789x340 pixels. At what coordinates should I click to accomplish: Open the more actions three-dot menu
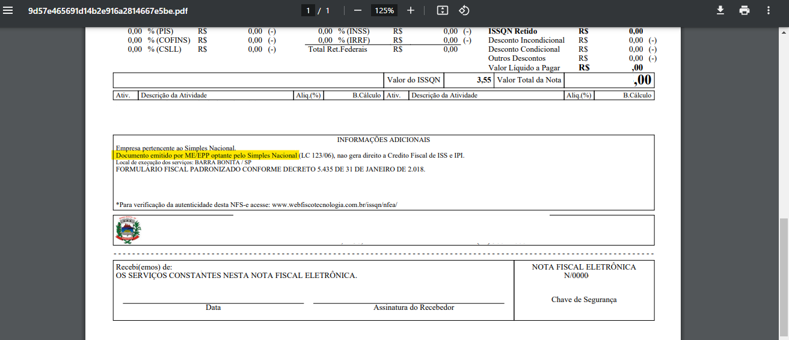click(768, 10)
